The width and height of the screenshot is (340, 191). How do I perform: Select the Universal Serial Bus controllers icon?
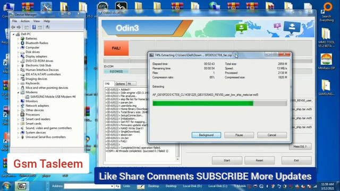click(22, 137)
